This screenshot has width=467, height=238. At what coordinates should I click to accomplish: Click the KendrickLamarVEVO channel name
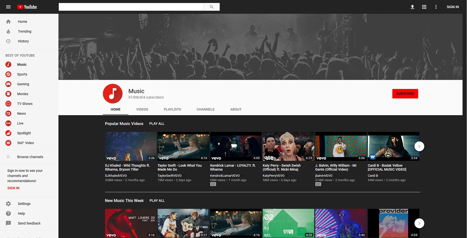(225, 176)
